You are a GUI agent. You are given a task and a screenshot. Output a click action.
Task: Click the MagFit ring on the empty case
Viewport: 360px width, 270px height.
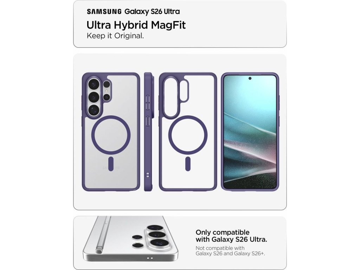(x=188, y=135)
